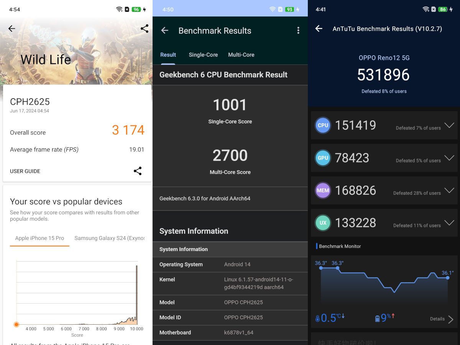The width and height of the screenshot is (460, 345).
Task: Select the Samsung Galaxy S24 comparison tab
Action: pyautogui.click(x=110, y=238)
